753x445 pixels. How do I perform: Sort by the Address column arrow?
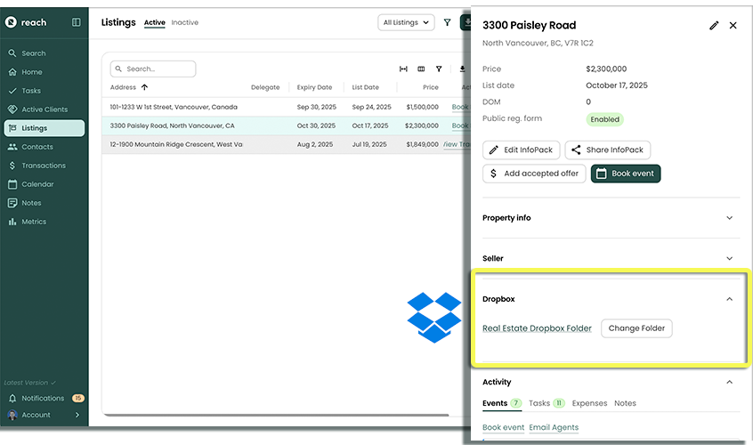144,87
